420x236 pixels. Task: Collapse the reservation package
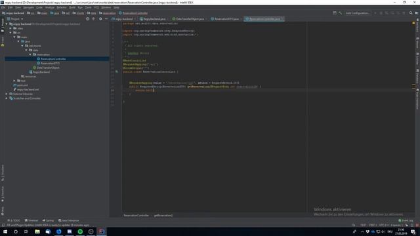(x=30, y=54)
